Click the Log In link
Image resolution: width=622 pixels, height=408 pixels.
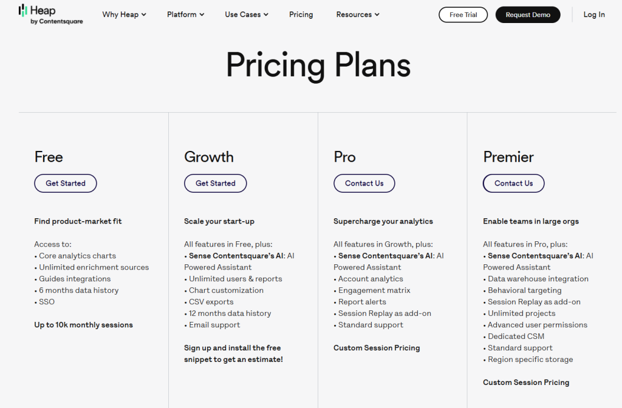click(x=594, y=15)
